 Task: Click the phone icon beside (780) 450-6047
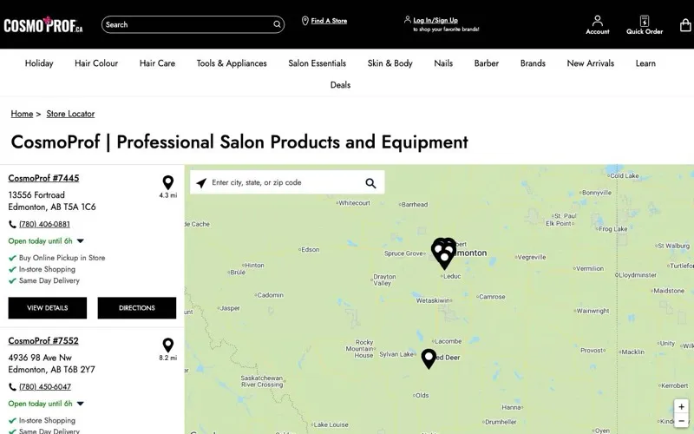click(12, 387)
